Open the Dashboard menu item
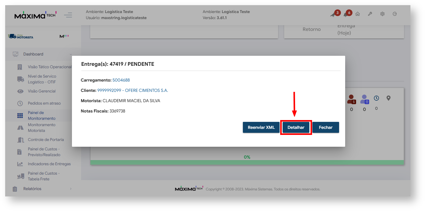Screen dimensions: 425x211 tap(33, 54)
